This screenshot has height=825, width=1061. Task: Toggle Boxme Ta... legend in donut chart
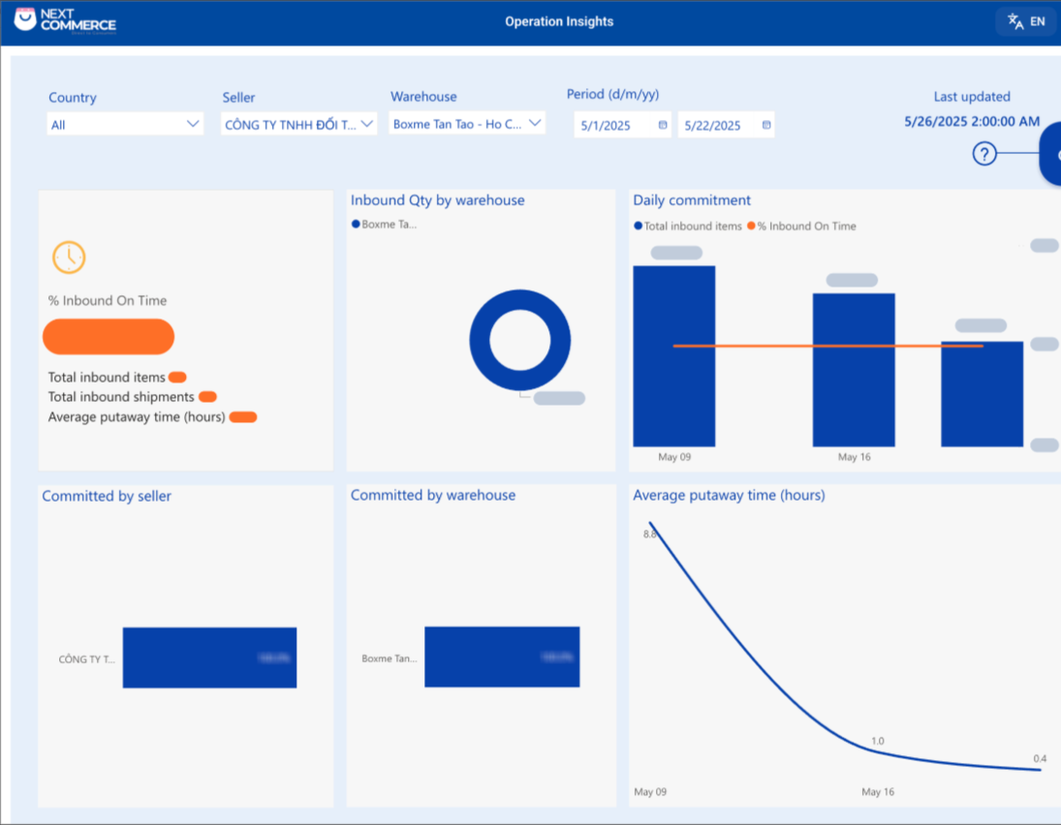386,224
